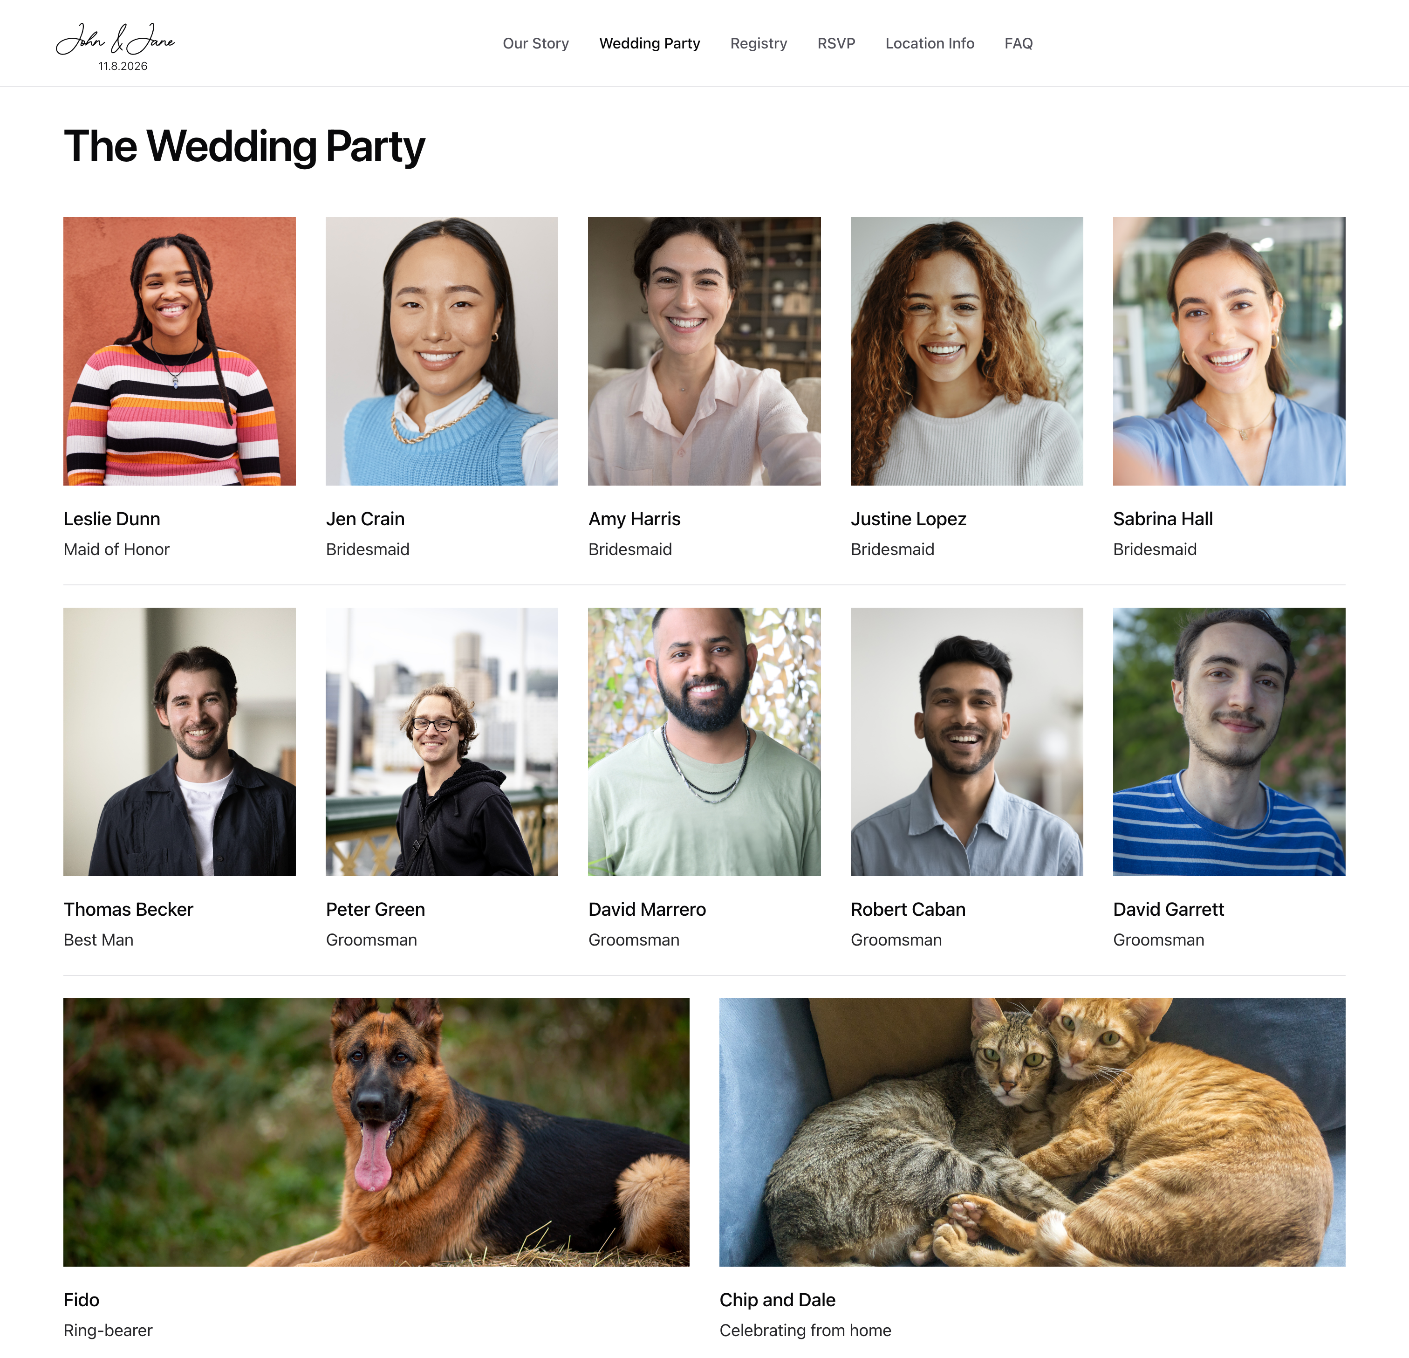This screenshot has height=1358, width=1409.
Task: View Justine Lopez's portrait
Action: 966,351
